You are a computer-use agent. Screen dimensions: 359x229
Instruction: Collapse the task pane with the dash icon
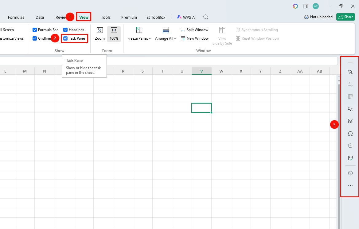[x=350, y=62]
